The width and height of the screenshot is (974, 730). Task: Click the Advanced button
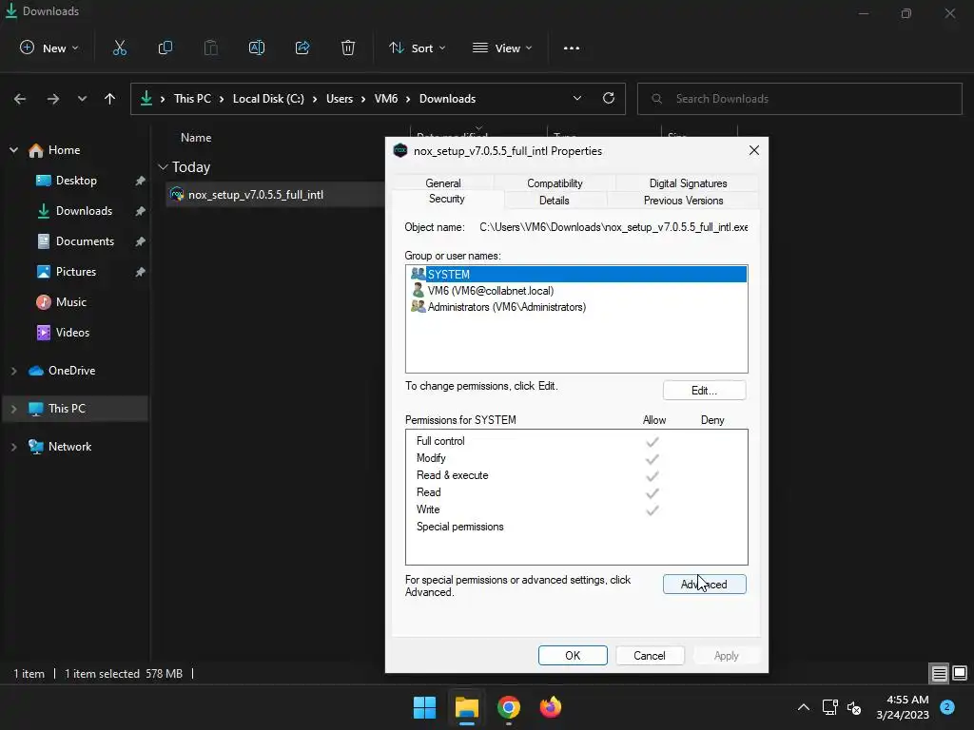pos(705,585)
